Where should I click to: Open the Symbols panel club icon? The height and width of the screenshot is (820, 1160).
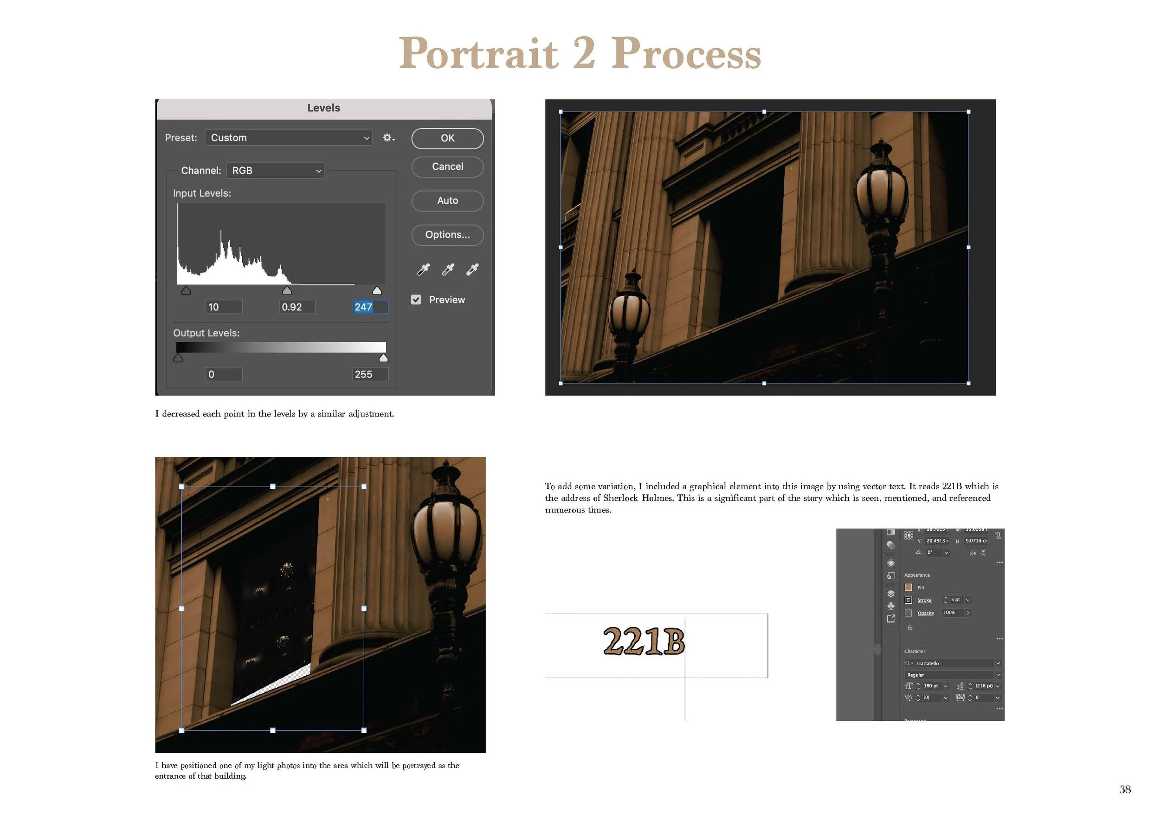coord(891,606)
